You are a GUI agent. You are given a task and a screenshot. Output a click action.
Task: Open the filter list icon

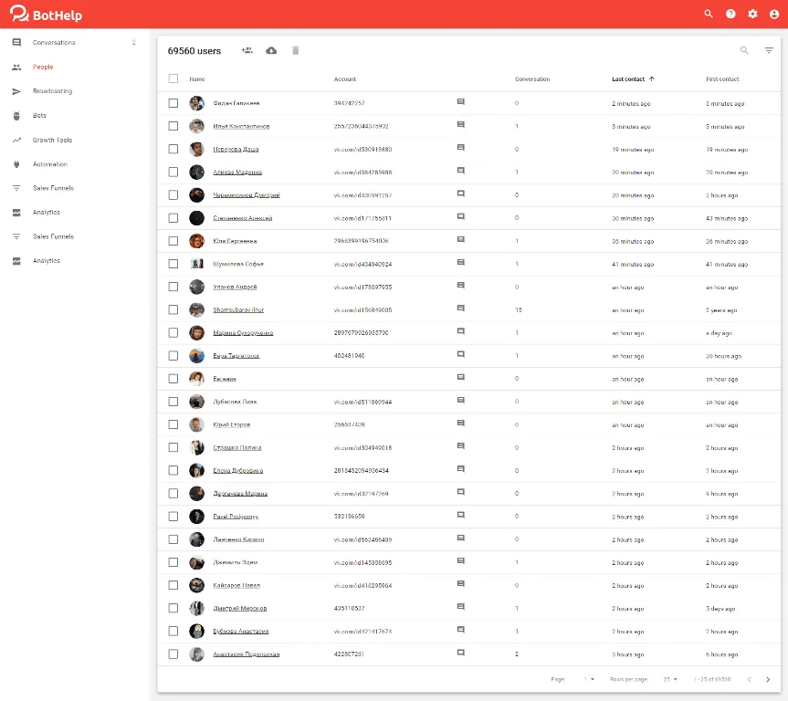point(769,50)
